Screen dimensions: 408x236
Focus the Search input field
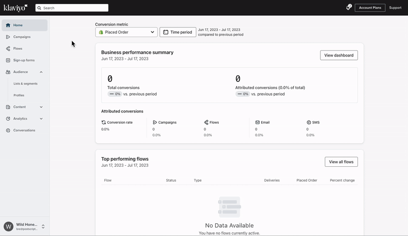coord(72,8)
